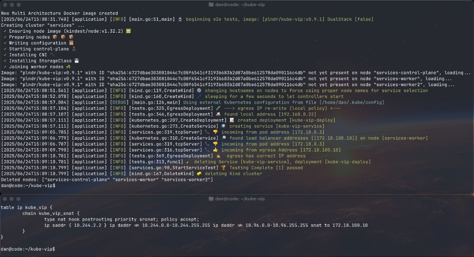Minimize the bottom terminal window

[x=12, y=199]
